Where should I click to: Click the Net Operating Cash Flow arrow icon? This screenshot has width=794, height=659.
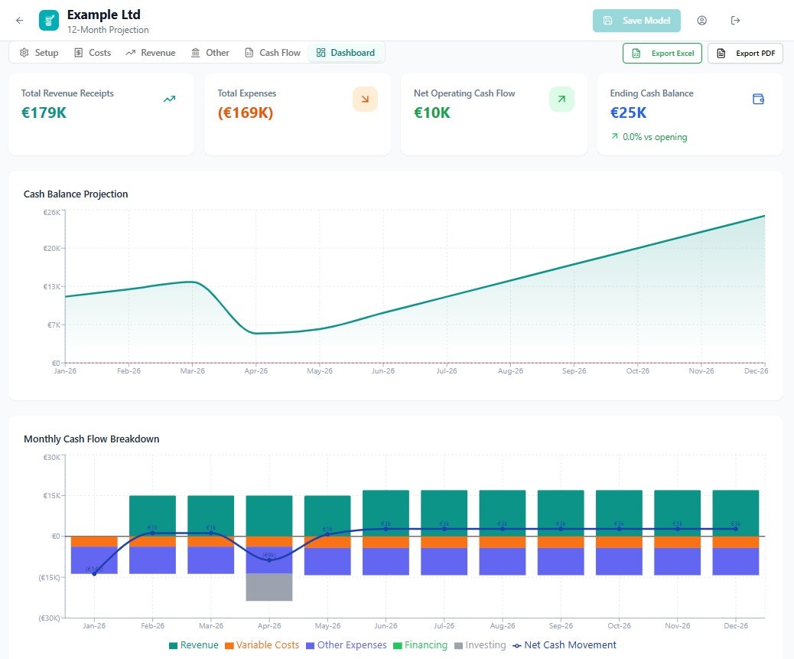(x=561, y=100)
